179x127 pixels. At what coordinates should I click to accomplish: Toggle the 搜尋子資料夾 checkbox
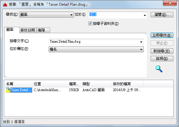90,24
